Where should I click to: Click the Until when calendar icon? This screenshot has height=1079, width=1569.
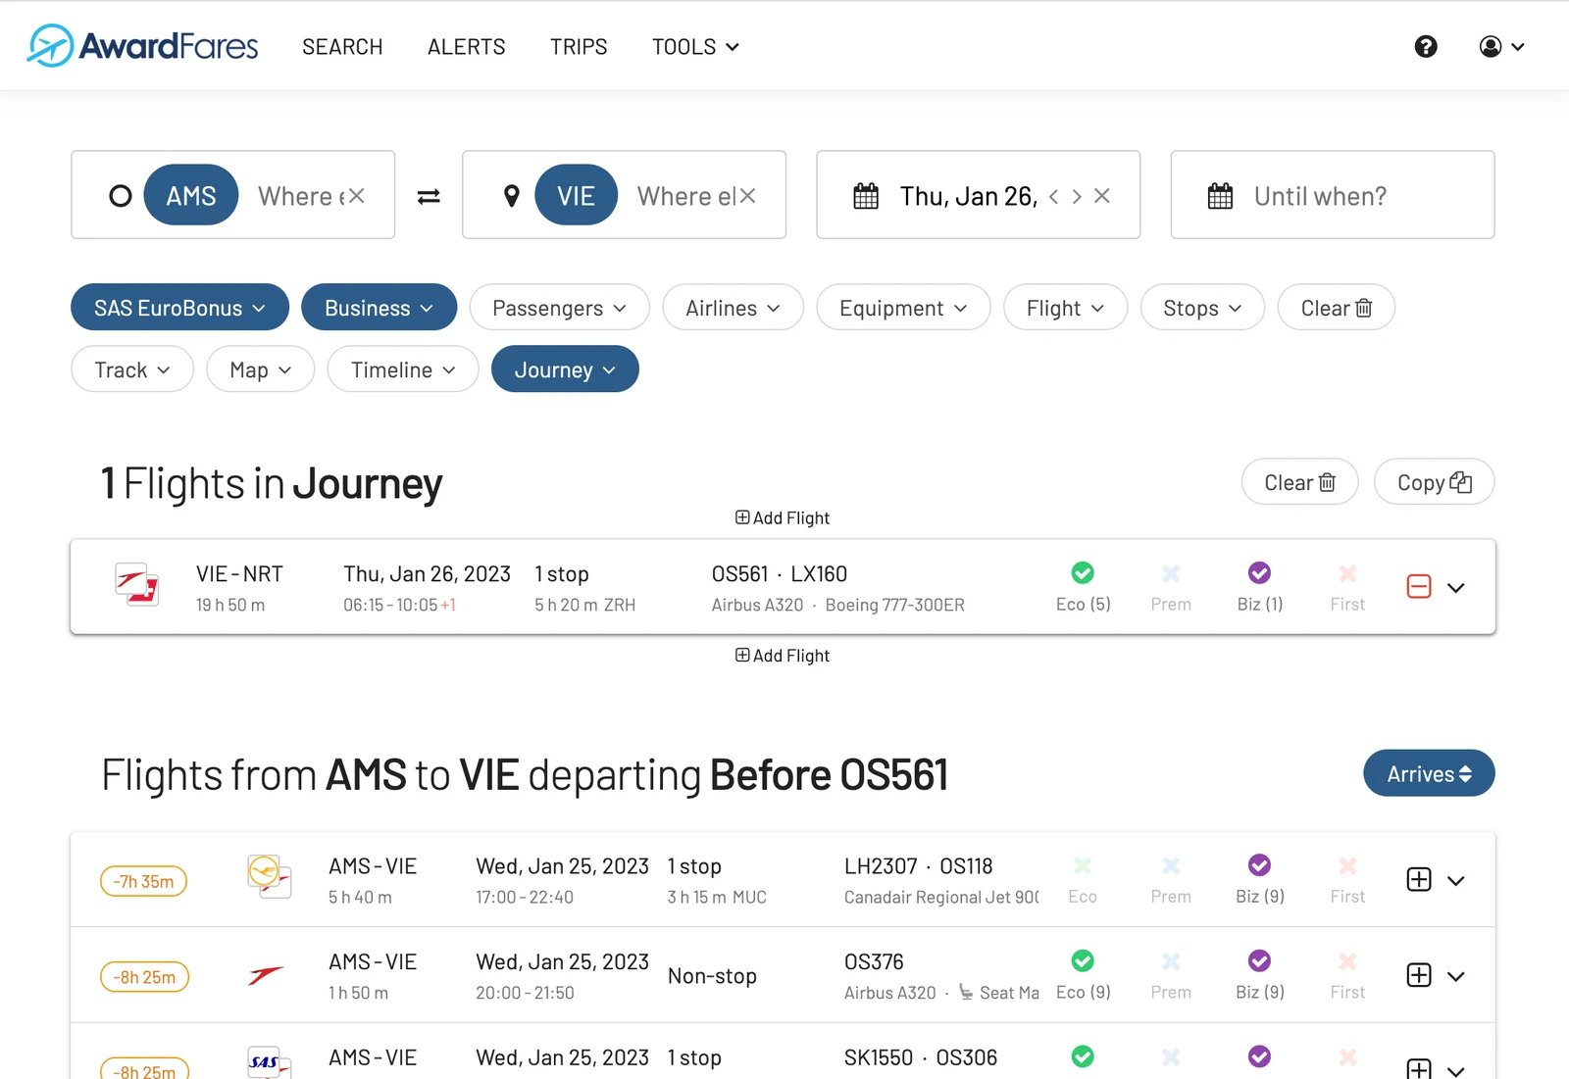click(1220, 196)
